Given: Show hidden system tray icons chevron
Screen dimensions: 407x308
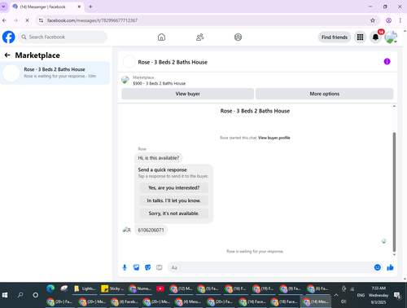Looking at the screenshot, I should (x=336, y=295).
